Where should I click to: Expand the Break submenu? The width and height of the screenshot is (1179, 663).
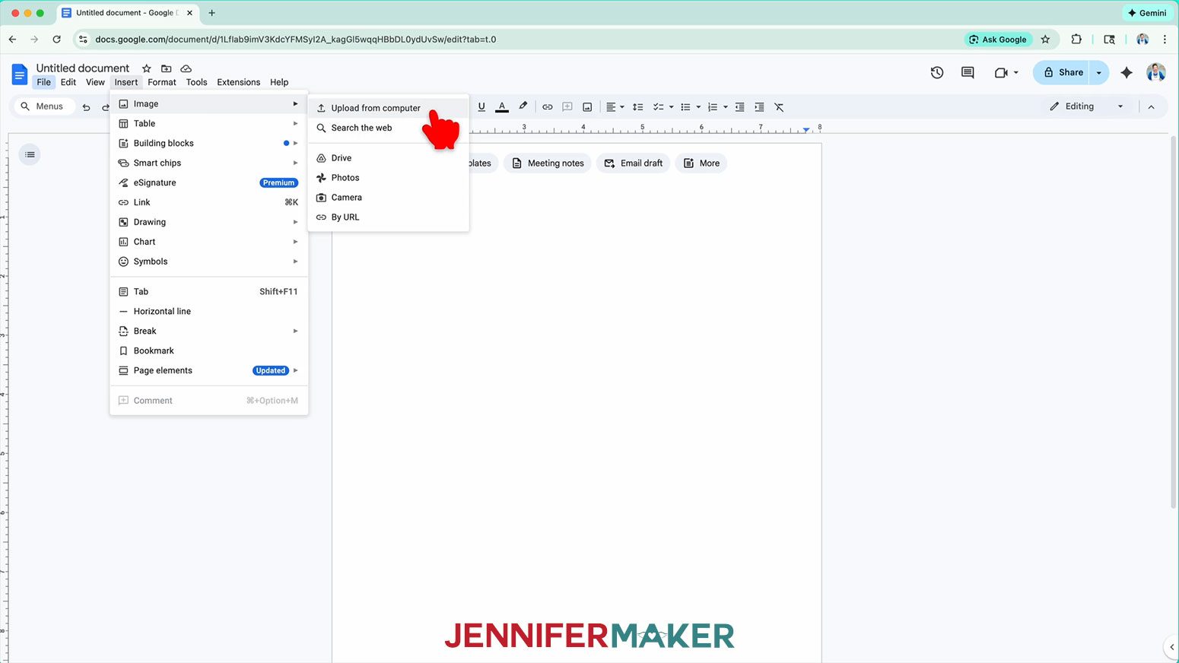click(x=209, y=331)
